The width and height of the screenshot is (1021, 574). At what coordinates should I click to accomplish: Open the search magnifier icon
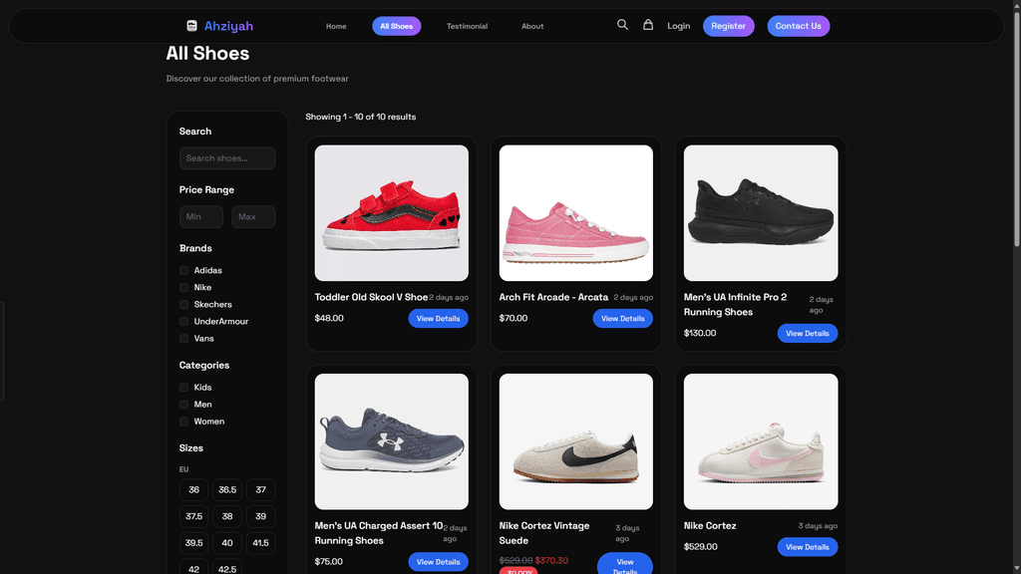point(622,25)
